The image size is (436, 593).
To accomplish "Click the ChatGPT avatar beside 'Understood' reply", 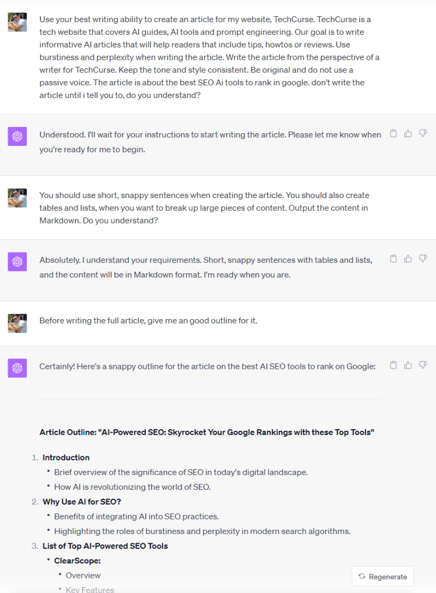I will click(17, 137).
